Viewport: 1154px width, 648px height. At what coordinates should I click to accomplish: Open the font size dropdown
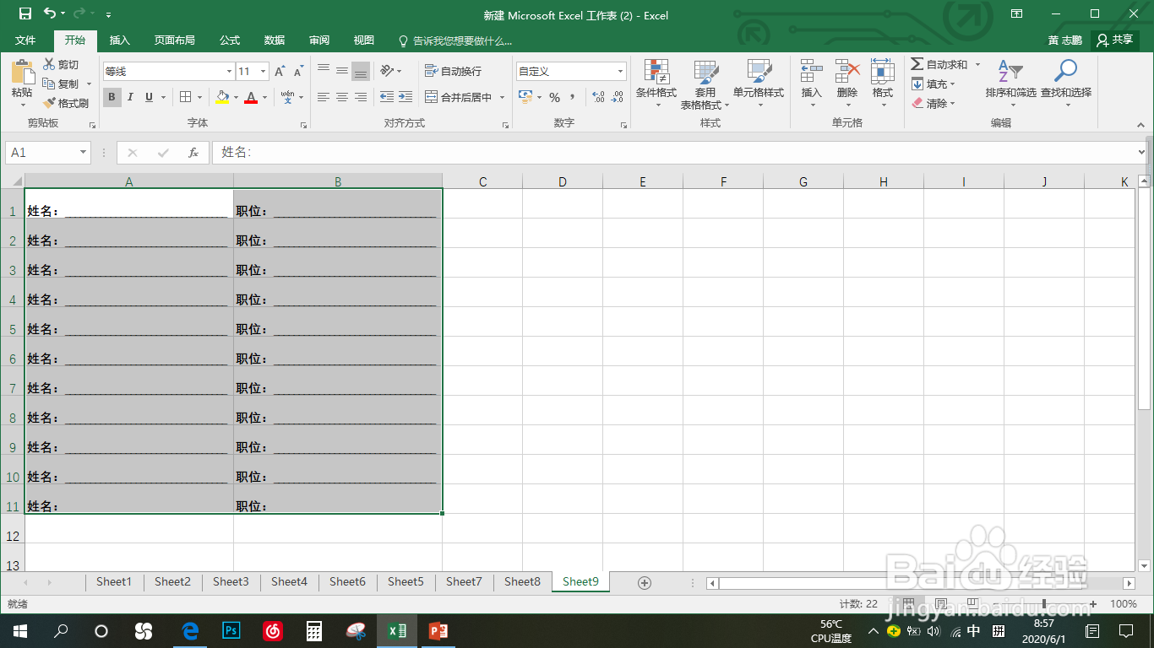(264, 72)
